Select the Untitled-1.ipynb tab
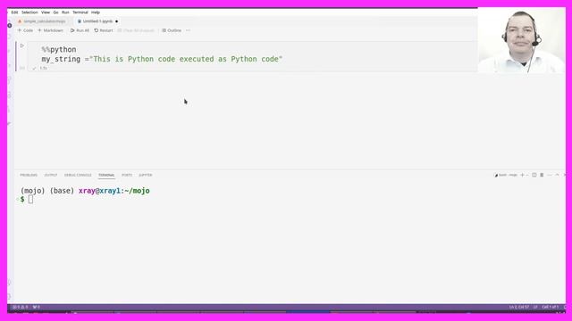The width and height of the screenshot is (572, 321). (x=96, y=21)
